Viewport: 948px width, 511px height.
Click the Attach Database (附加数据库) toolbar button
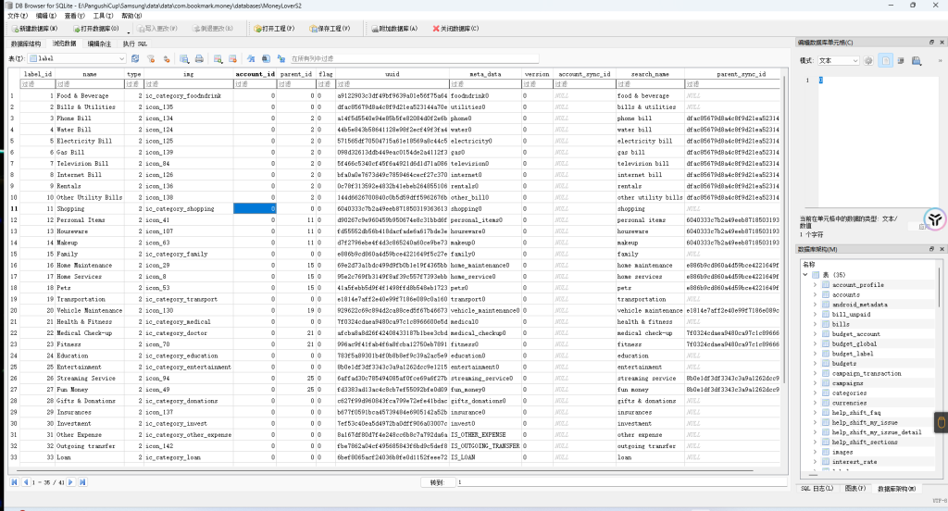[394, 29]
